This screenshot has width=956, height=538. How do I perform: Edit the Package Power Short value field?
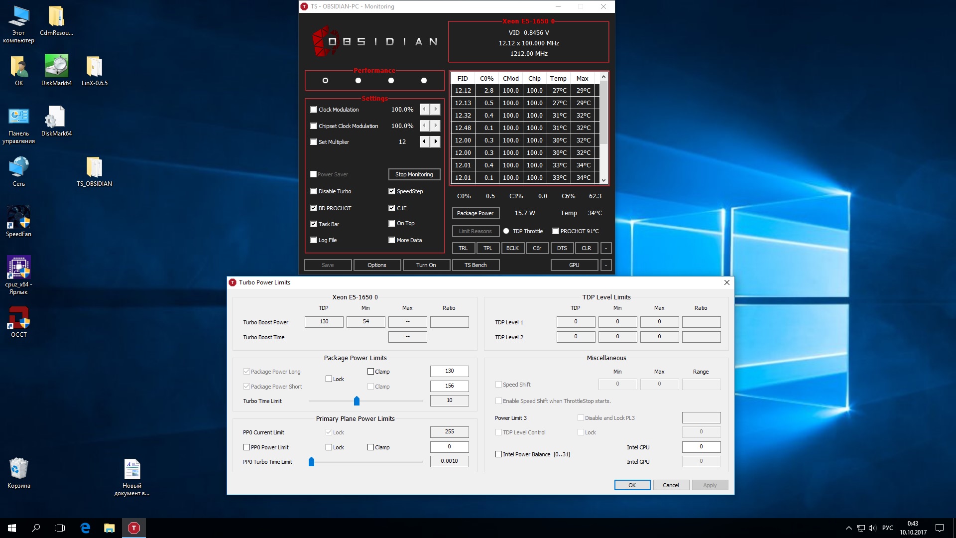[450, 386]
